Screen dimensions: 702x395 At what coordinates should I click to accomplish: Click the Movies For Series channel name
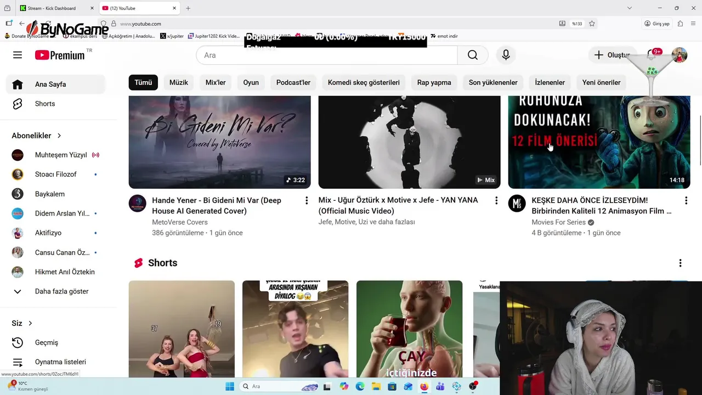[558, 222]
